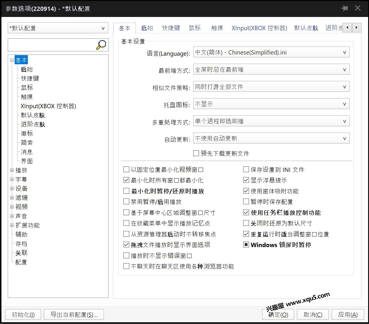Open the 默认配置 profile dropdown
The height and width of the screenshot is (324, 369).
tap(58, 28)
